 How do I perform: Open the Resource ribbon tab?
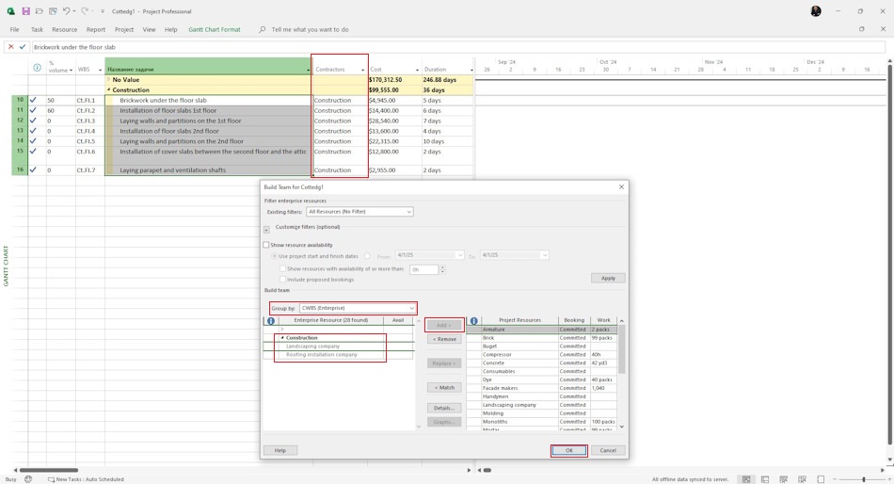tap(64, 29)
